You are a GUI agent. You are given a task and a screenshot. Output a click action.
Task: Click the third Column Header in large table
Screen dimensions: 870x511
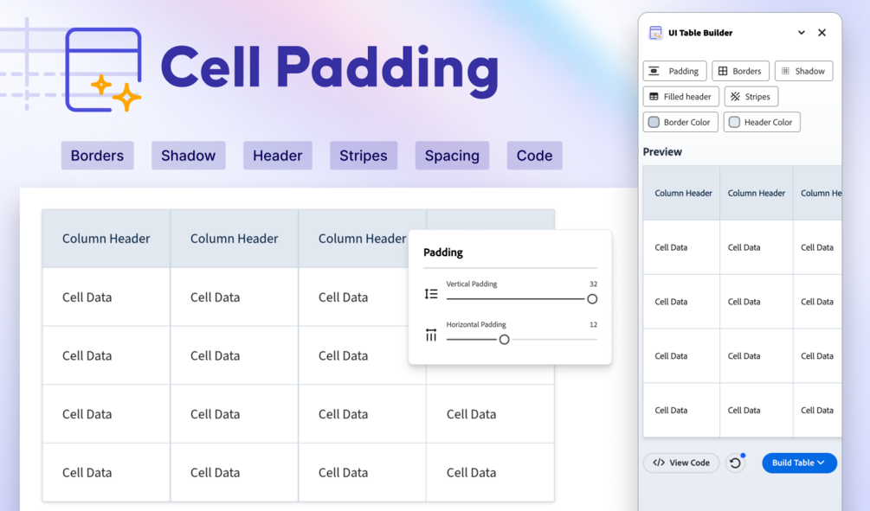tap(363, 239)
